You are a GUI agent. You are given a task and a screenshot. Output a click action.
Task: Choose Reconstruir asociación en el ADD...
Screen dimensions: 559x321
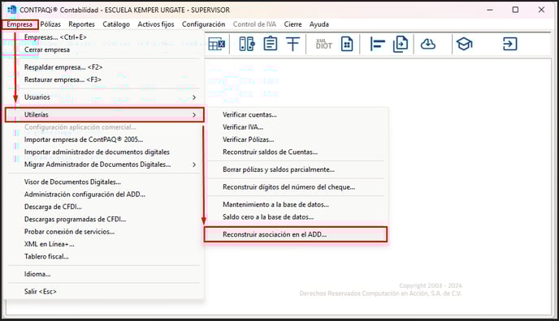point(296,234)
